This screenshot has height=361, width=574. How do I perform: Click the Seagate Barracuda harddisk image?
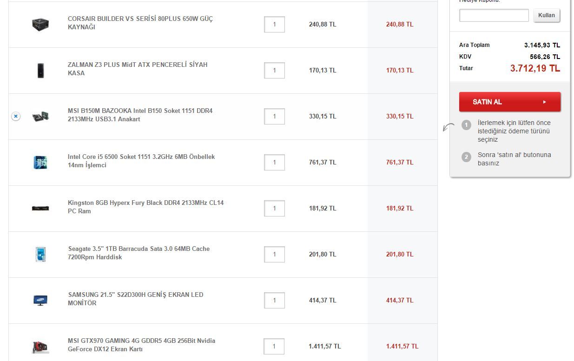click(40, 254)
